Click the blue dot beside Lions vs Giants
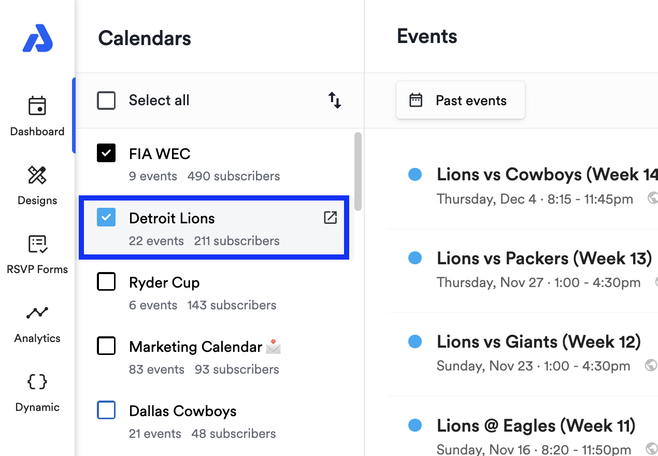The height and width of the screenshot is (456, 658). click(x=415, y=342)
